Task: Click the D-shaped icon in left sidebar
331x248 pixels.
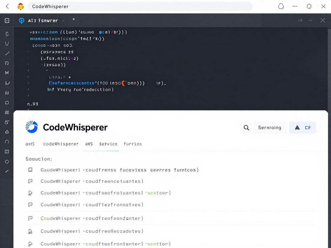Action: 7,83
